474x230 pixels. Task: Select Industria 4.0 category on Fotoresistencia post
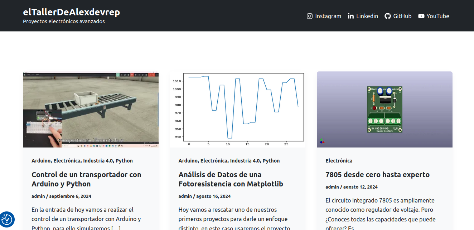pyautogui.click(x=245, y=161)
